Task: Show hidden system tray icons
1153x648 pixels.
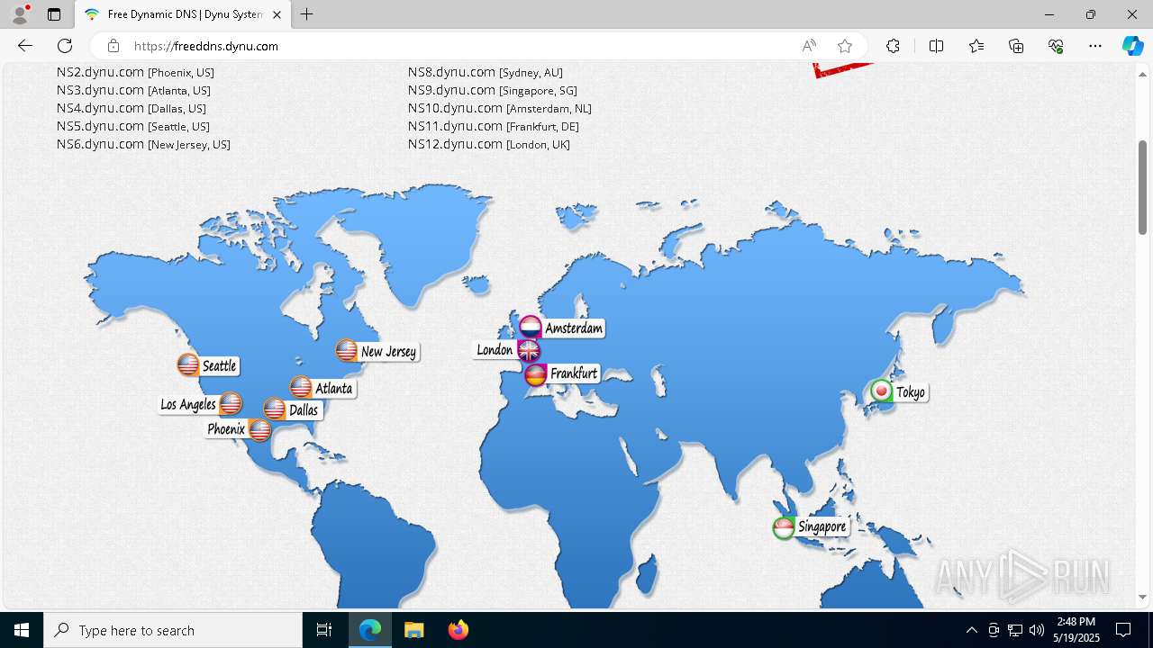Action: pos(971,630)
